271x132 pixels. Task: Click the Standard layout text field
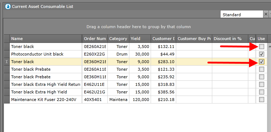[x=241, y=14]
